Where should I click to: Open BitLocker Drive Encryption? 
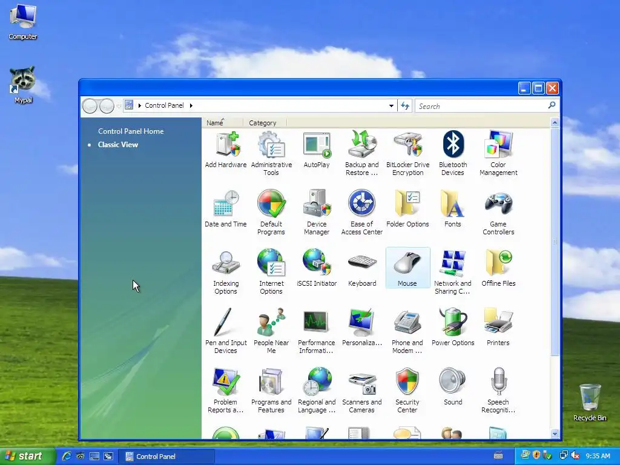tap(407, 154)
